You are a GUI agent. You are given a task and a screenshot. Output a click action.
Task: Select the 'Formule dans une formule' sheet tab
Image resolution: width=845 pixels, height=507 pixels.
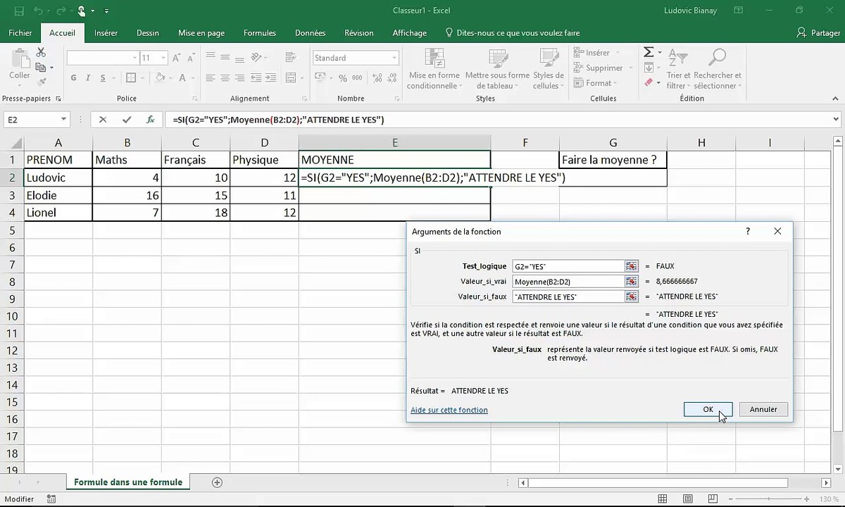128,482
